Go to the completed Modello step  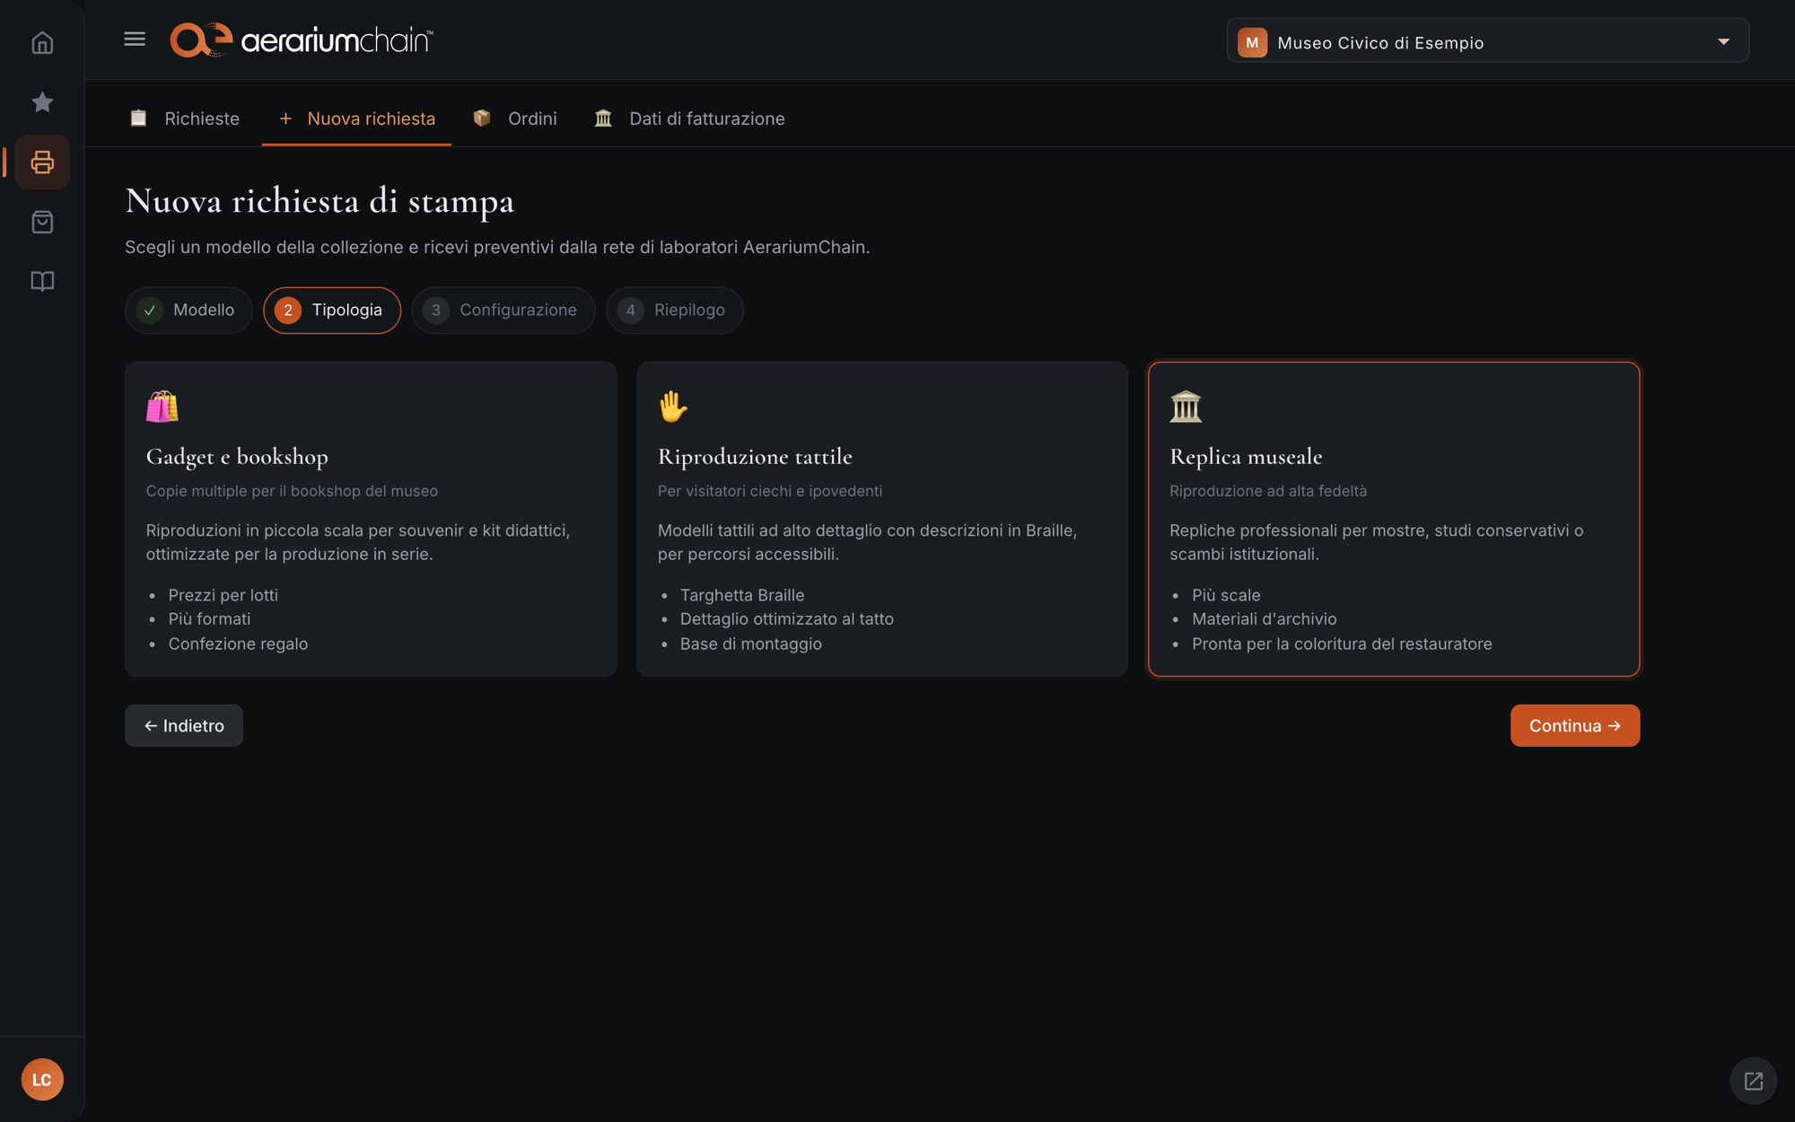click(x=188, y=311)
